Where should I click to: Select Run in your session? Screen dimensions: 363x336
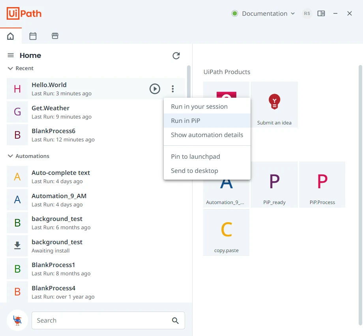click(x=207, y=106)
